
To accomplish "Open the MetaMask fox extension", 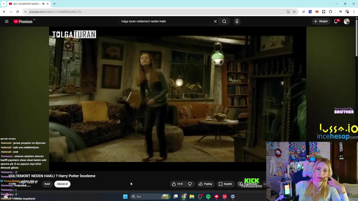I will [317, 12].
